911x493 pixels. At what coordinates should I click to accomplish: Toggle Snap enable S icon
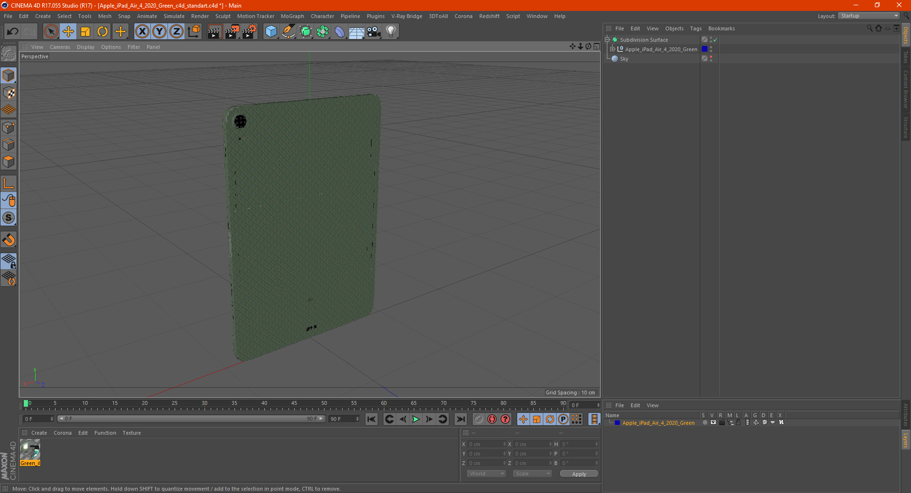(9, 218)
